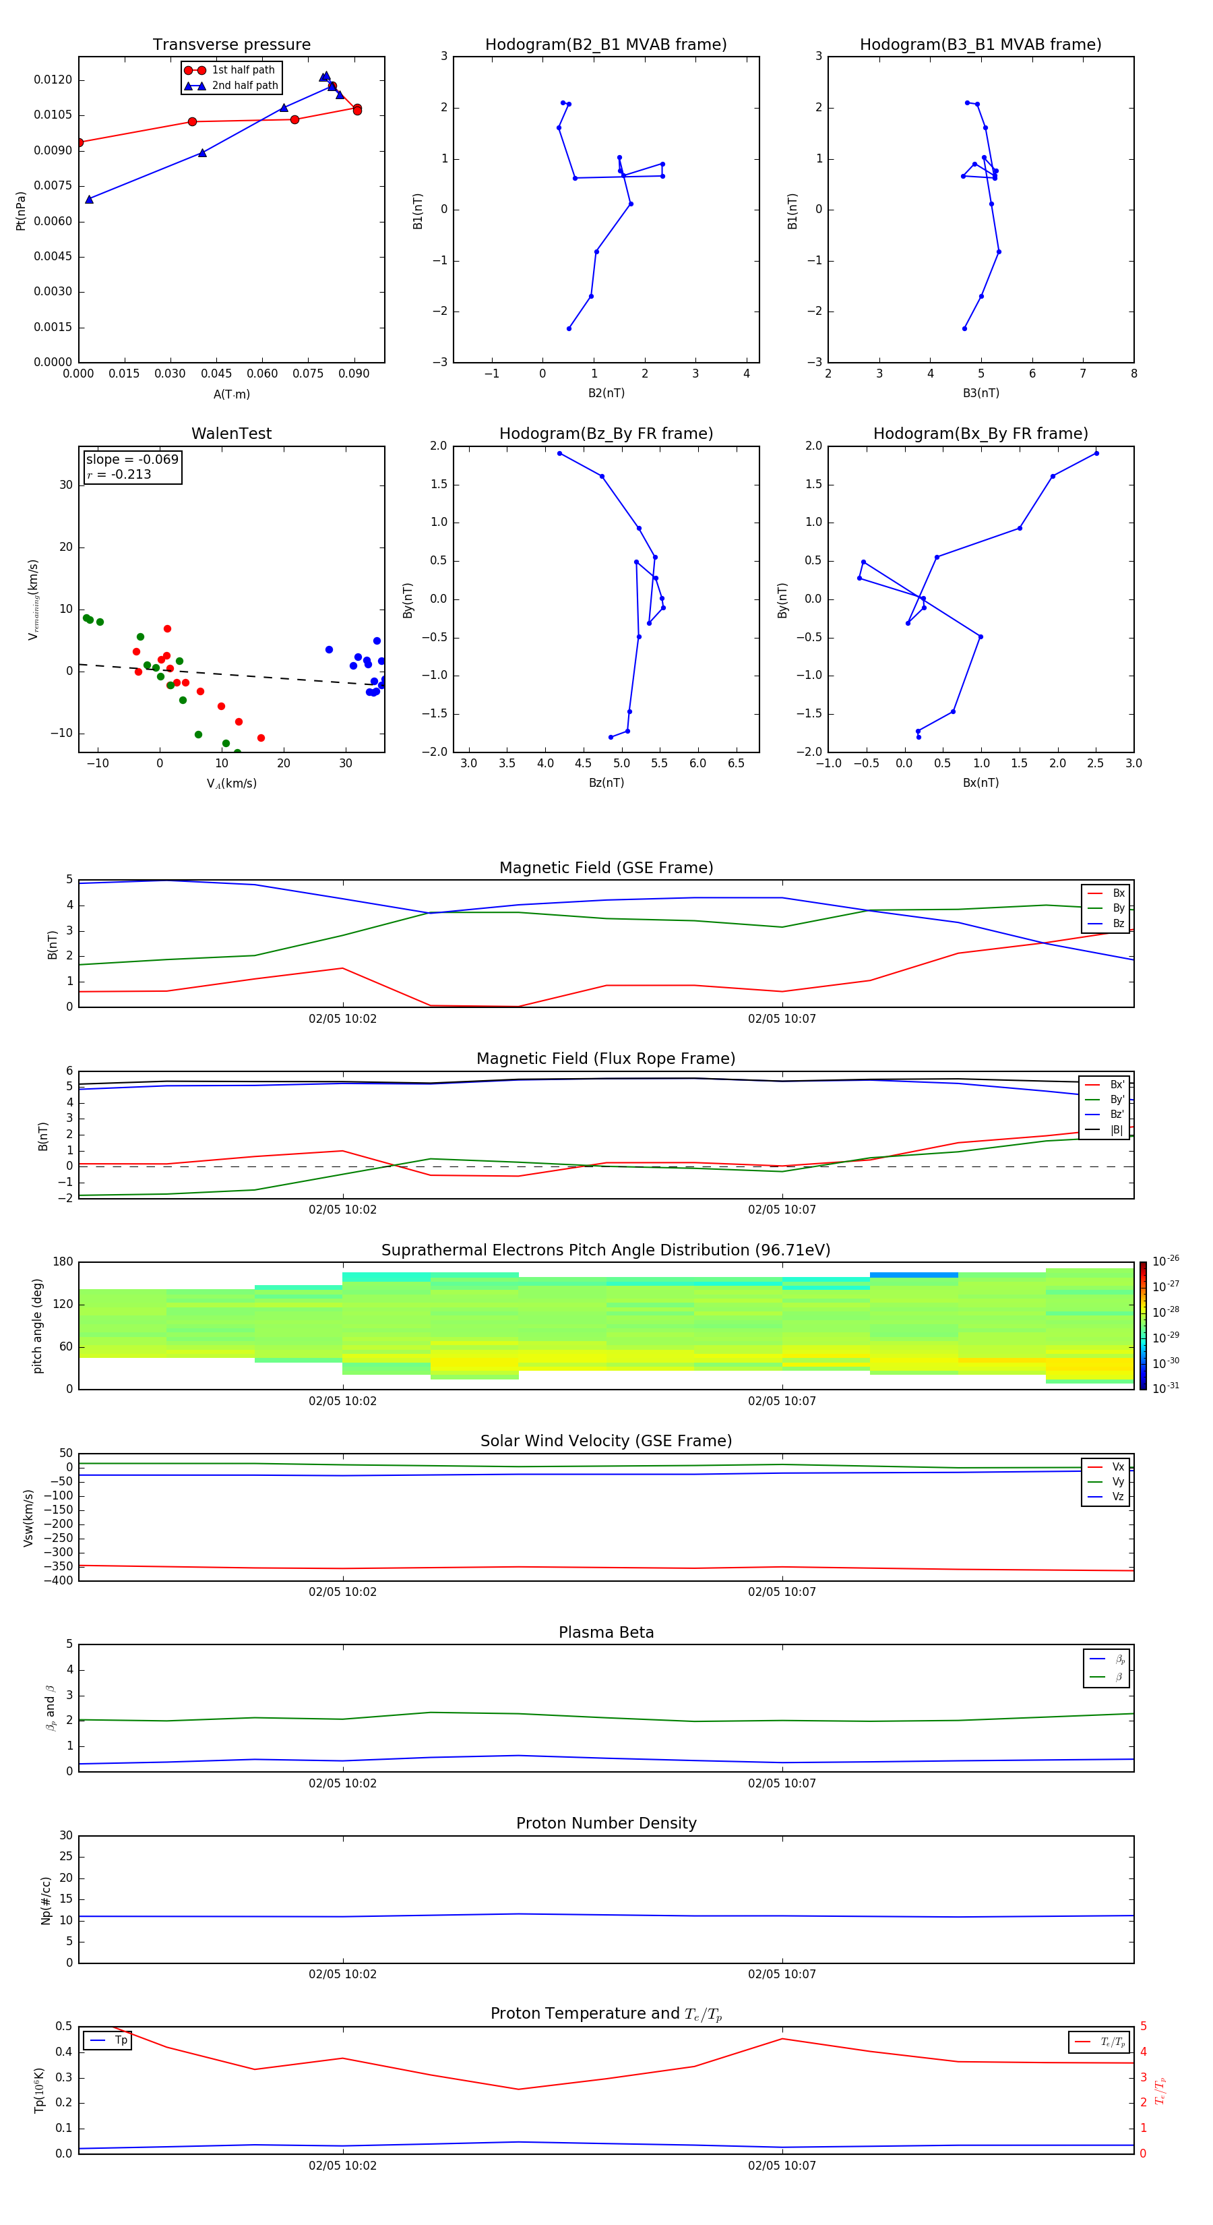The image size is (1213, 2225).
Task: Click the 'Magnetic Field (GSE Frame)' title
Action: (x=606, y=868)
